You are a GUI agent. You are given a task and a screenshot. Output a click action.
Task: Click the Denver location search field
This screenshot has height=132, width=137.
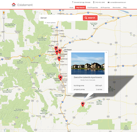point(61,18)
